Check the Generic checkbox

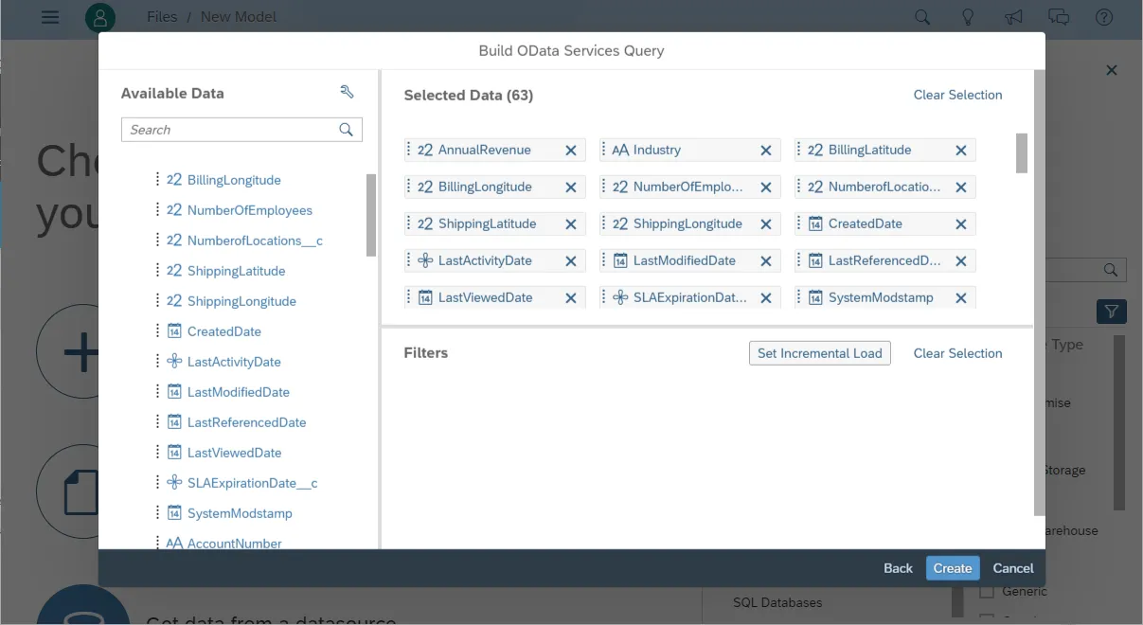[986, 590]
